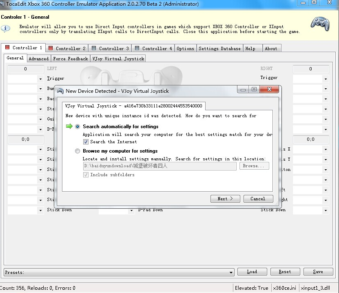Switch to the Controller 1 tab
The width and height of the screenshot is (339, 293).
[24, 48]
